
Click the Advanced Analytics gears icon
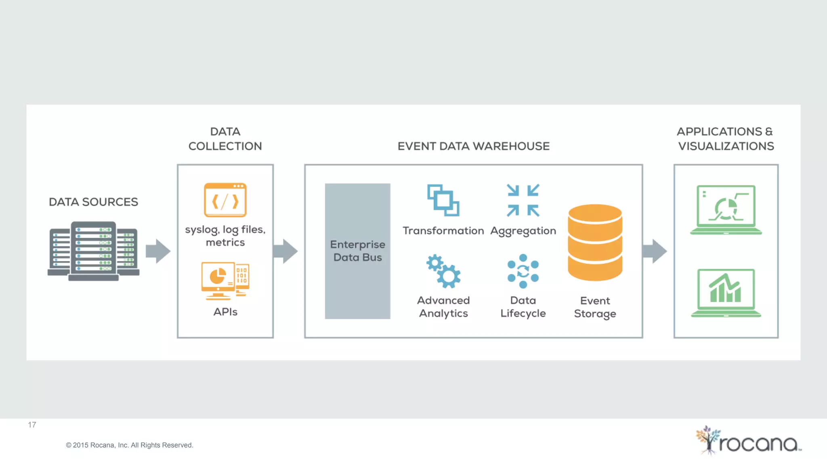point(443,271)
